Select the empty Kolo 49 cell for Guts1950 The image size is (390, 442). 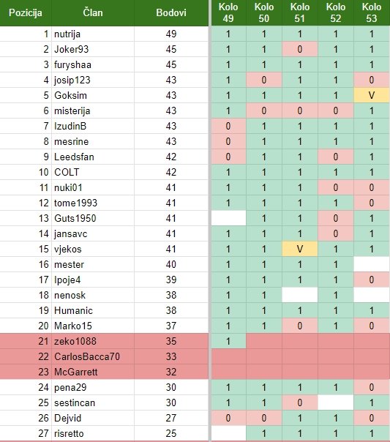pyautogui.click(x=228, y=218)
